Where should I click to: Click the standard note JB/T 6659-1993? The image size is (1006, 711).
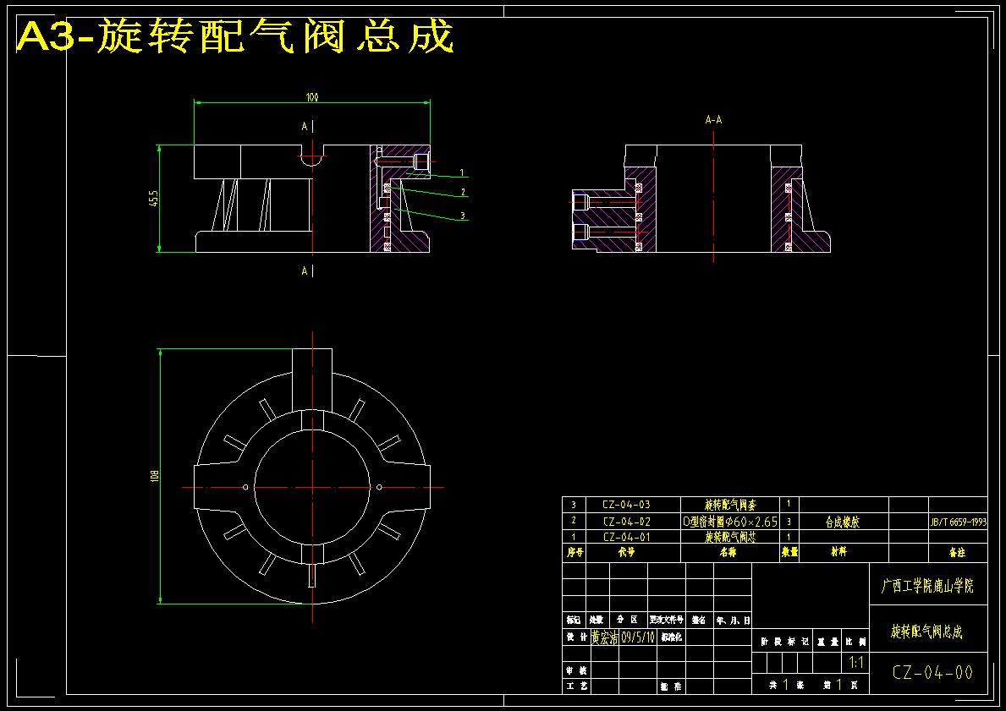point(959,522)
